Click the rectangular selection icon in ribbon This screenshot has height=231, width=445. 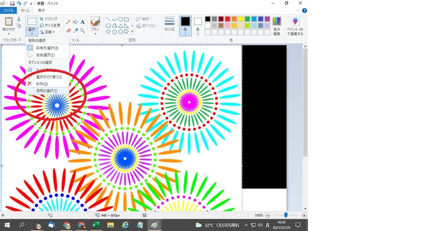coord(32,21)
